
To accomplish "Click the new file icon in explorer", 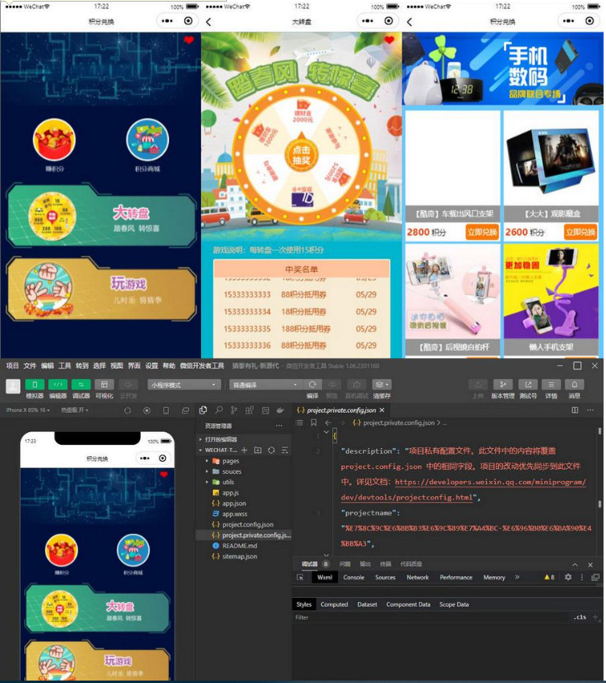I will click(245, 451).
